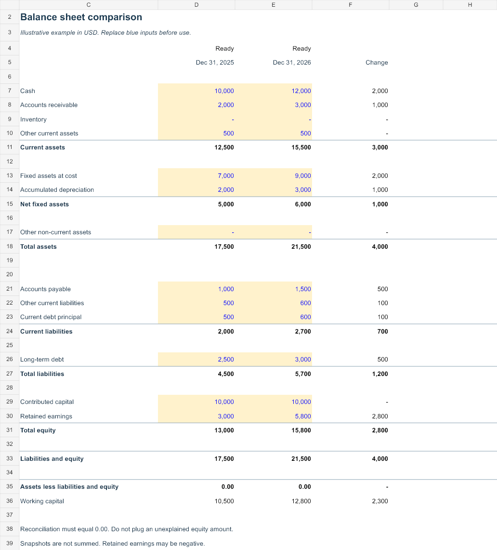The image size is (497, 550).
Task: Click the 'Long-term debt' label
Action: 42,360
